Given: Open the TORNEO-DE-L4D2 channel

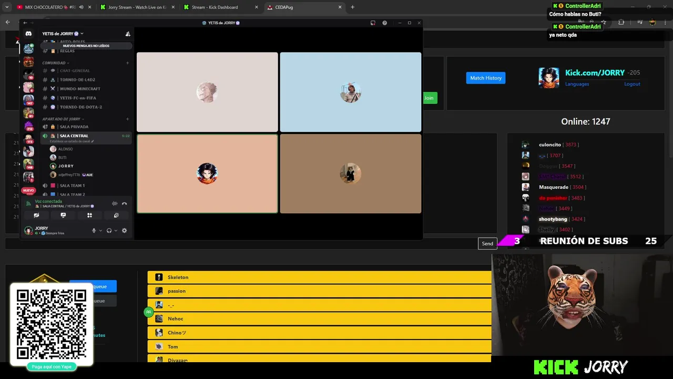Looking at the screenshot, I should click(86, 79).
